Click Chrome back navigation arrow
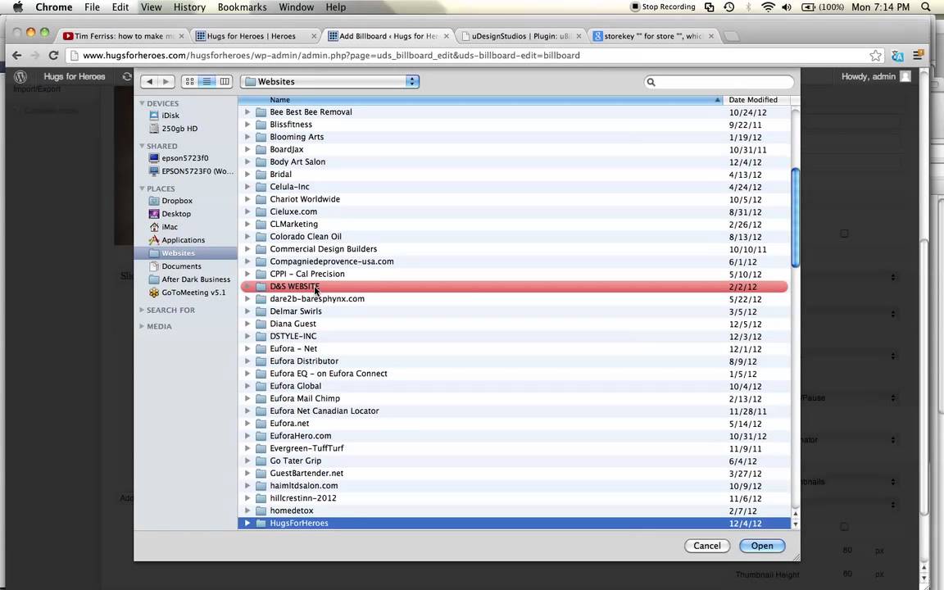This screenshot has height=590, width=944. click(x=17, y=56)
